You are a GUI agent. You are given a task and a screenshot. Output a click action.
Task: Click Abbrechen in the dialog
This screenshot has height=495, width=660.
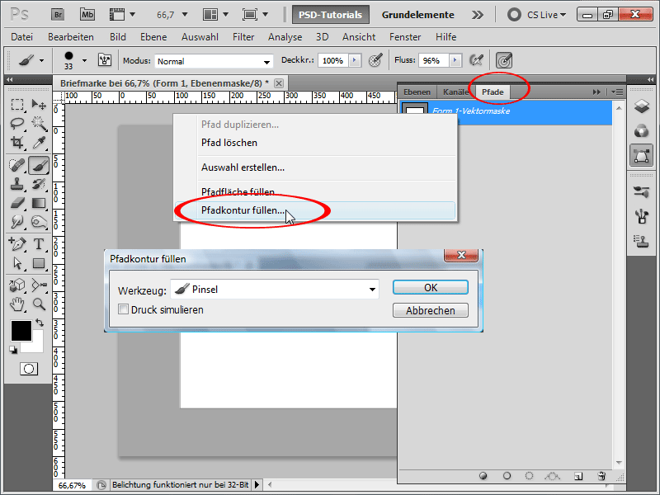430,311
